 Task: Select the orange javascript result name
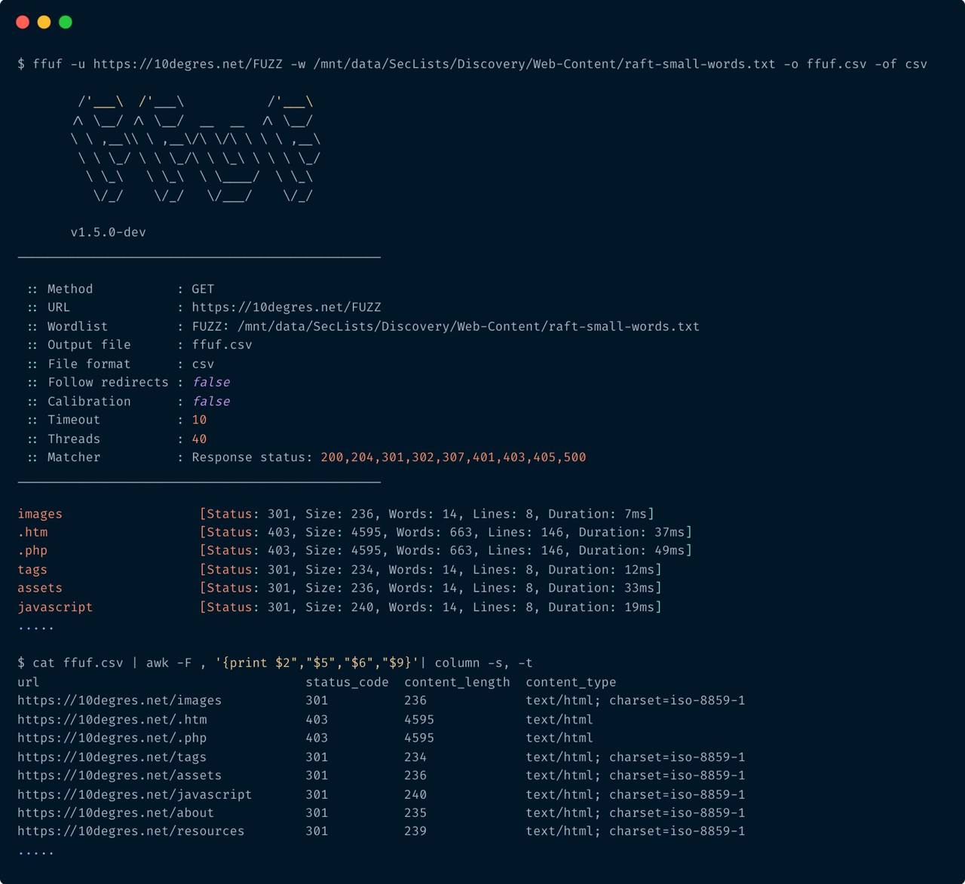click(55, 607)
